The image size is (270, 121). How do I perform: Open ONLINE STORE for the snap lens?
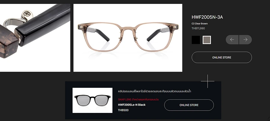point(189,105)
